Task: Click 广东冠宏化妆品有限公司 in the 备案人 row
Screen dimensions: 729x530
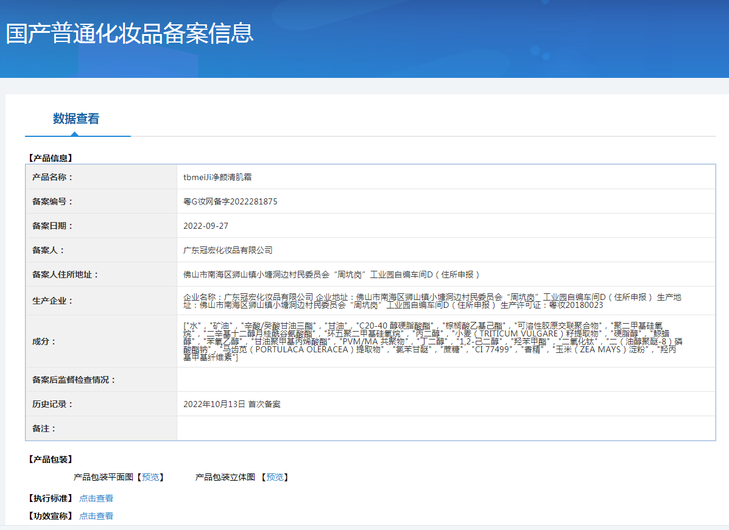Action: click(228, 250)
